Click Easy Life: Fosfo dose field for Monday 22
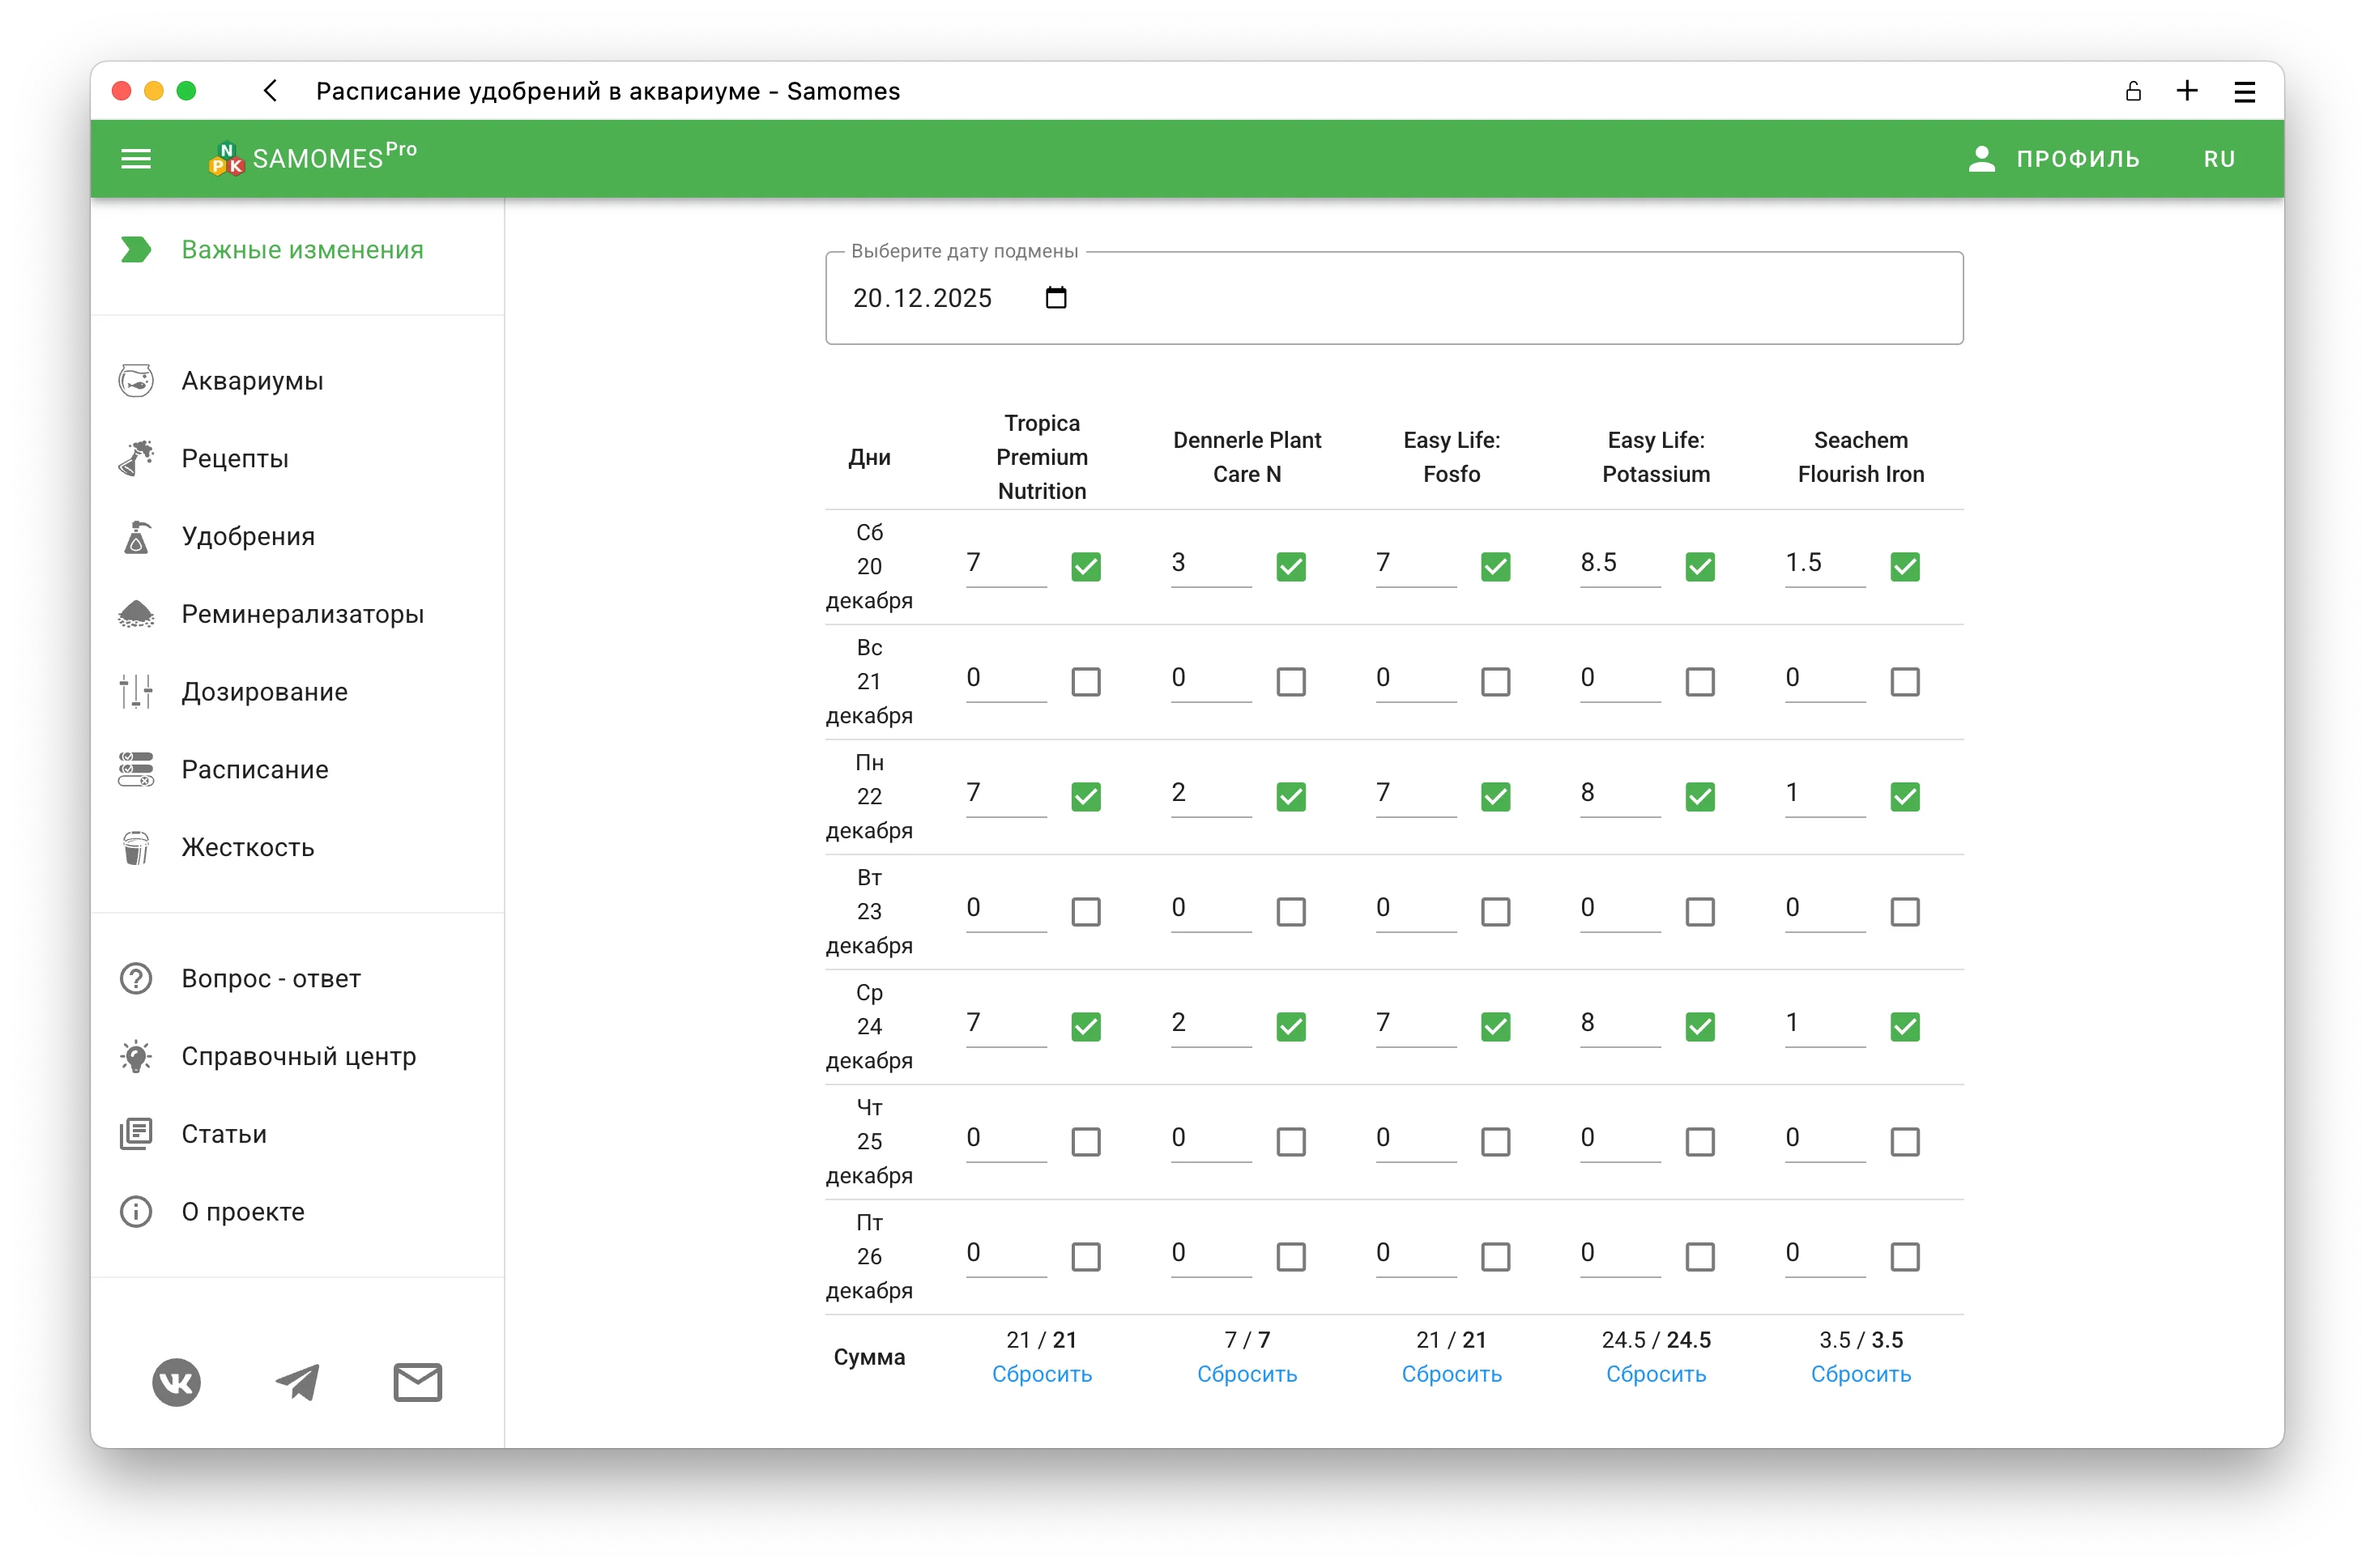This screenshot has height=1568, width=2375. pos(1415,793)
